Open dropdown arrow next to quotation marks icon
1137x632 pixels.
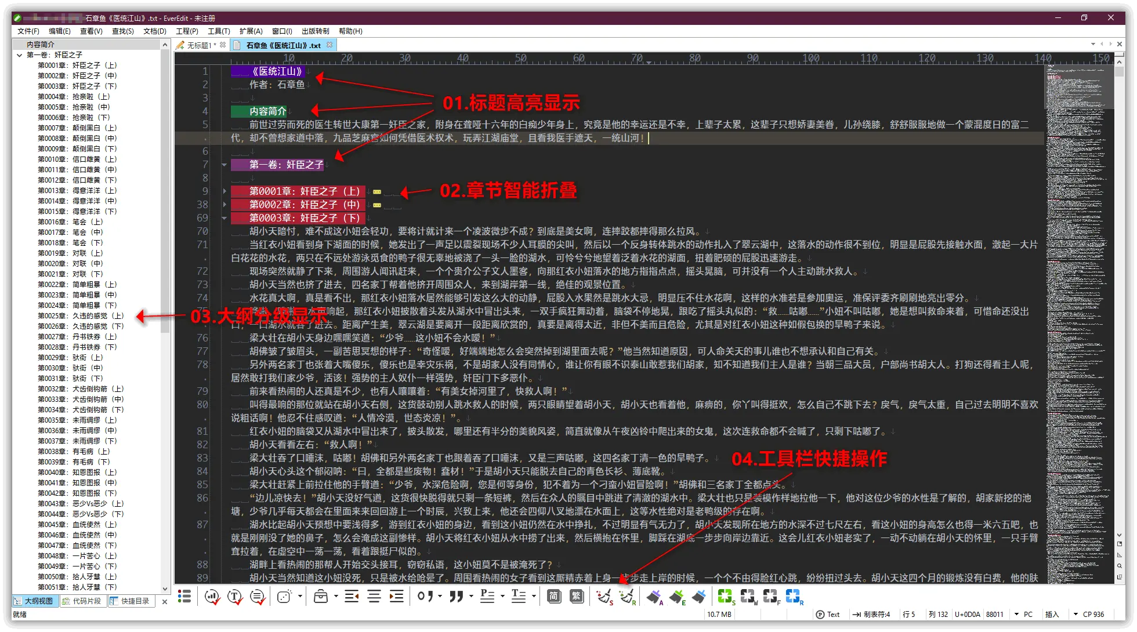[x=471, y=596]
